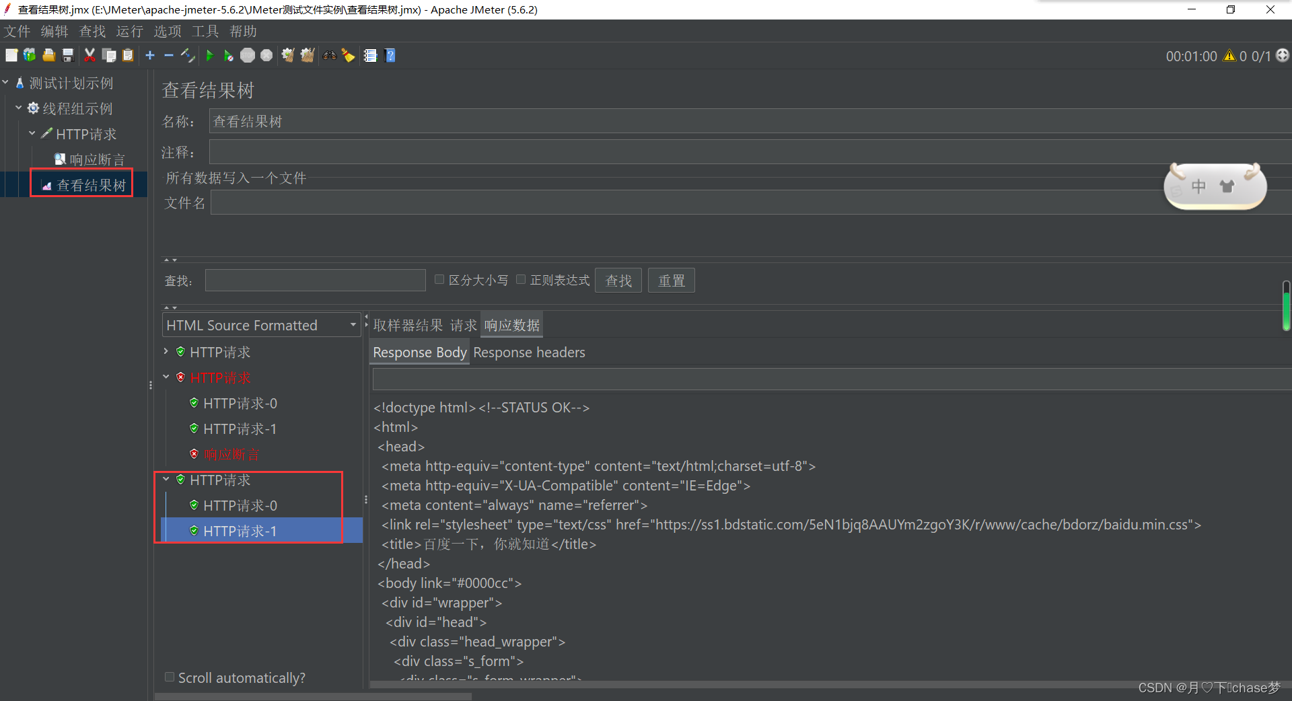This screenshot has height=701, width=1292.
Task: Stop the running test icon
Action: click(x=248, y=55)
